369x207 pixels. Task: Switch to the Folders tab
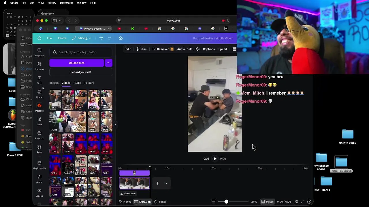tap(89, 83)
